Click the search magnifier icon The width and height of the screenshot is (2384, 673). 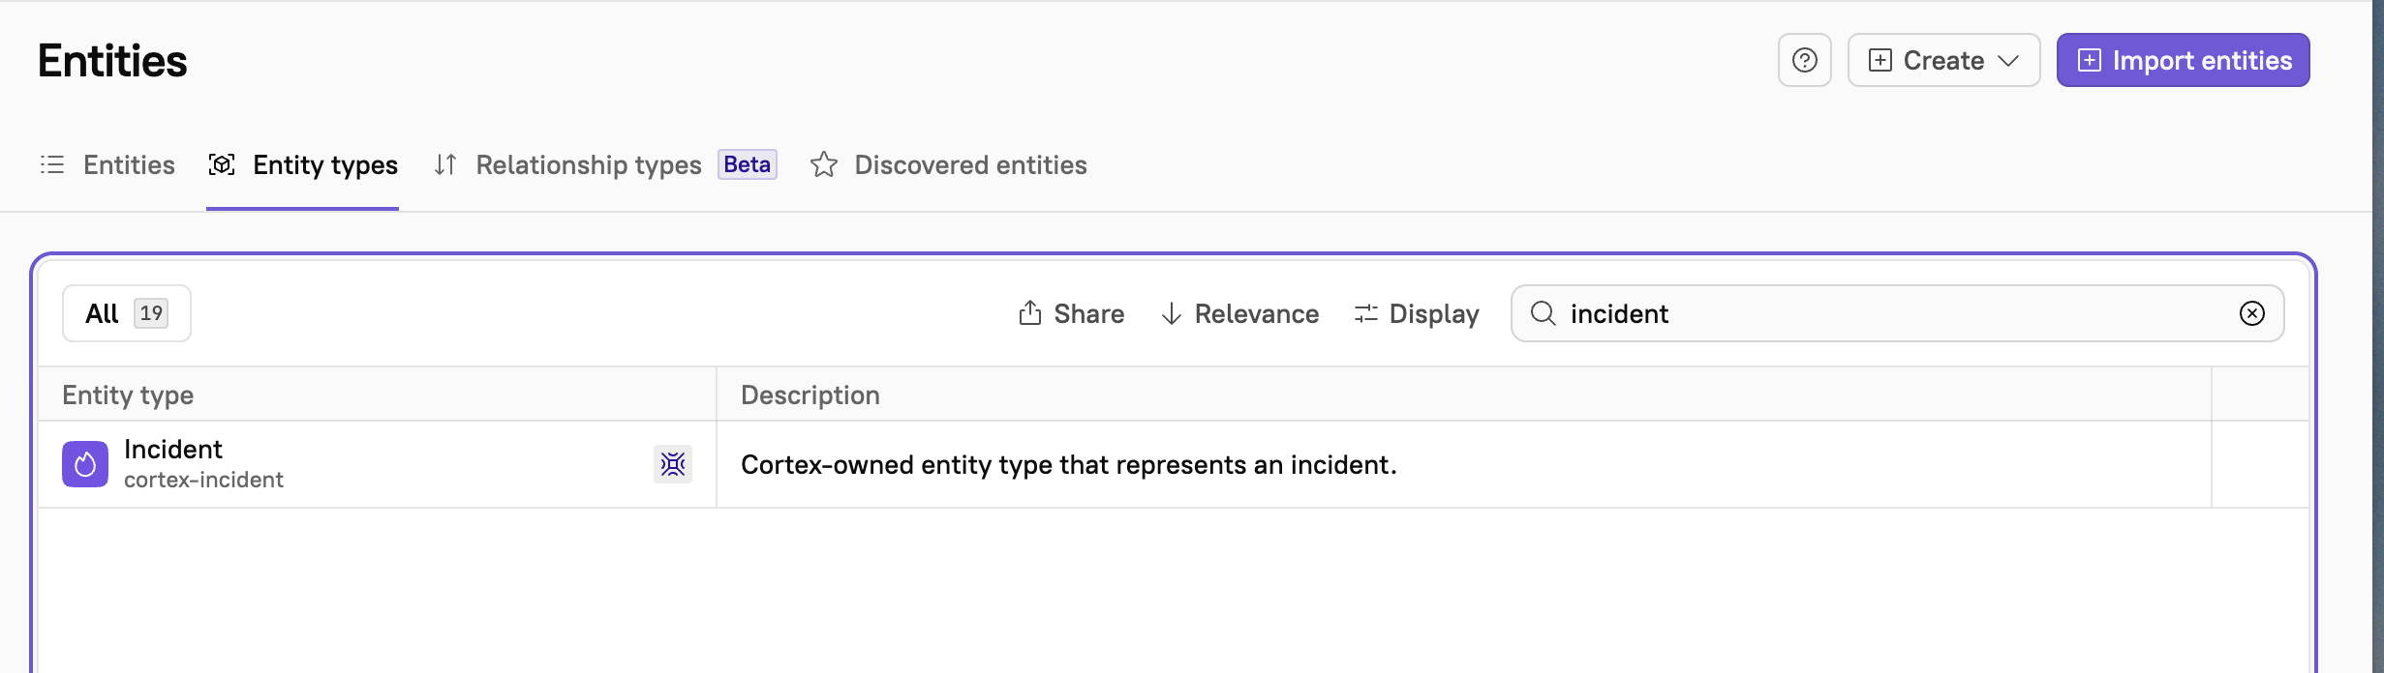1543,313
